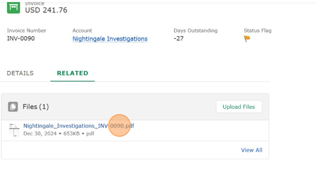
Task: Click the Days Outstanding field label
Action: [x=195, y=31]
